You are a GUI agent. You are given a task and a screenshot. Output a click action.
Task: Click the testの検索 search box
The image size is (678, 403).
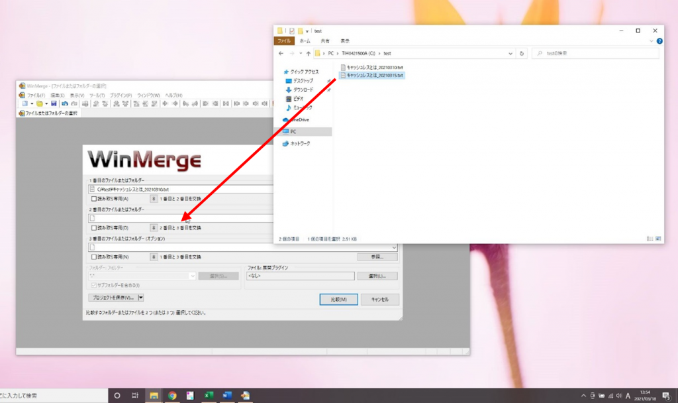pos(595,53)
